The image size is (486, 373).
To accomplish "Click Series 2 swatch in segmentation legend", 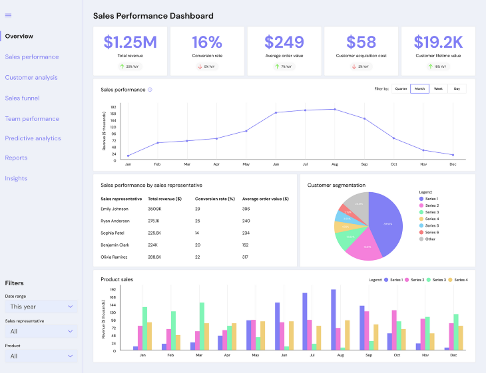I will pyautogui.click(x=421, y=205).
